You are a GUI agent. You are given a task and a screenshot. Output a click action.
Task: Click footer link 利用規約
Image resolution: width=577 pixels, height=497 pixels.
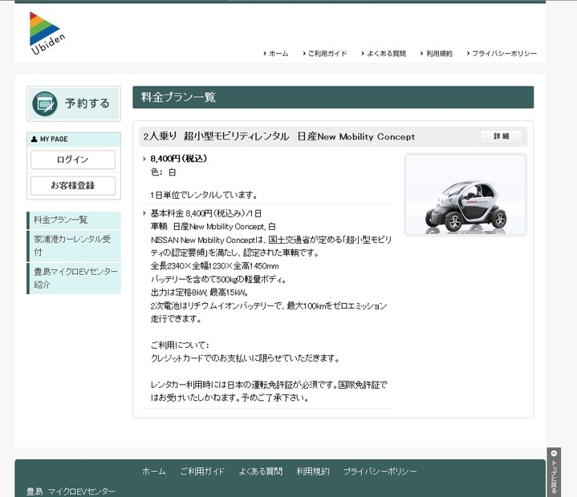(313, 471)
